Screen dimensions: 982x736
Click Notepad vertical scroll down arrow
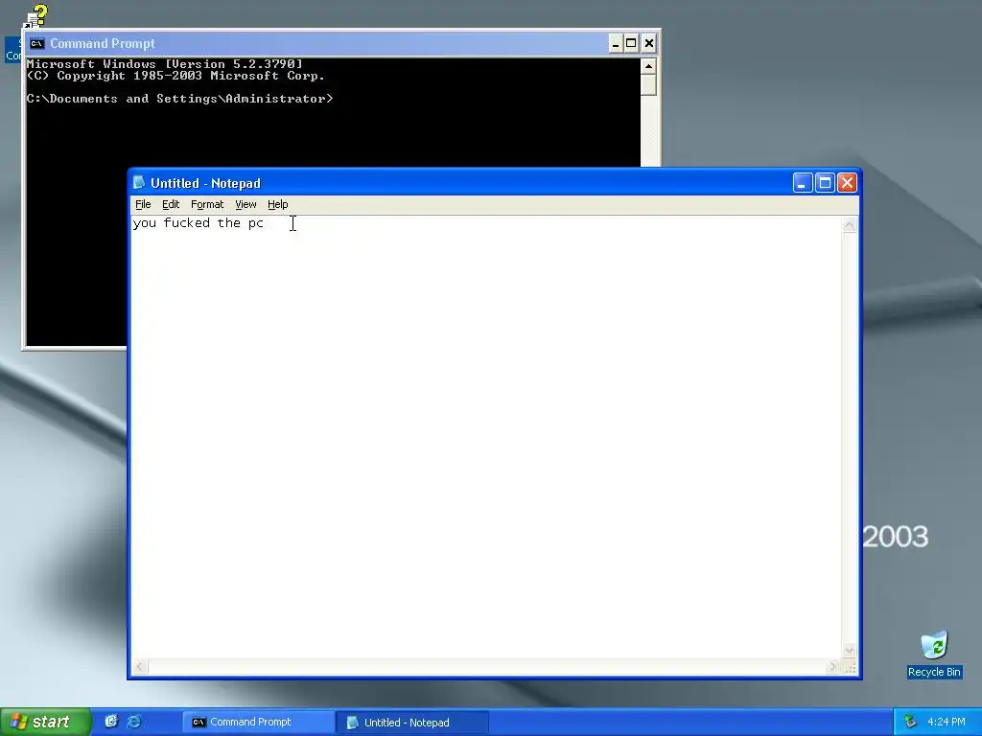pyautogui.click(x=850, y=651)
